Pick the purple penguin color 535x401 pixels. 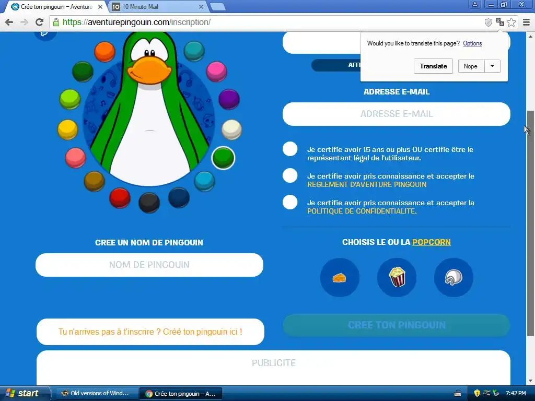point(229,99)
